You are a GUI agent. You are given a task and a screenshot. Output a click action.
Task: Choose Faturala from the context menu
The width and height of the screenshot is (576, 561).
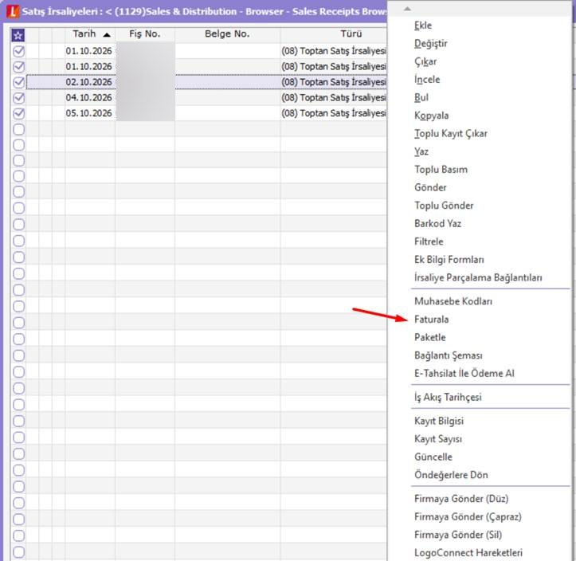pyautogui.click(x=431, y=320)
